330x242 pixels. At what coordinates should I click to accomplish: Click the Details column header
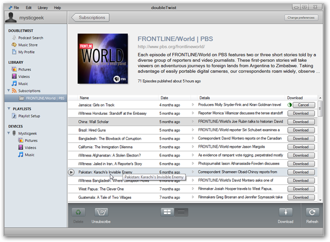(241, 98)
